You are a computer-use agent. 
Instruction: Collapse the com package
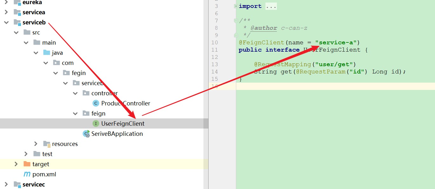(45, 63)
